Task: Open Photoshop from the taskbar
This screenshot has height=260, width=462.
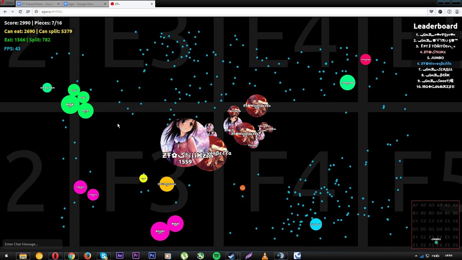Action: 152,256
